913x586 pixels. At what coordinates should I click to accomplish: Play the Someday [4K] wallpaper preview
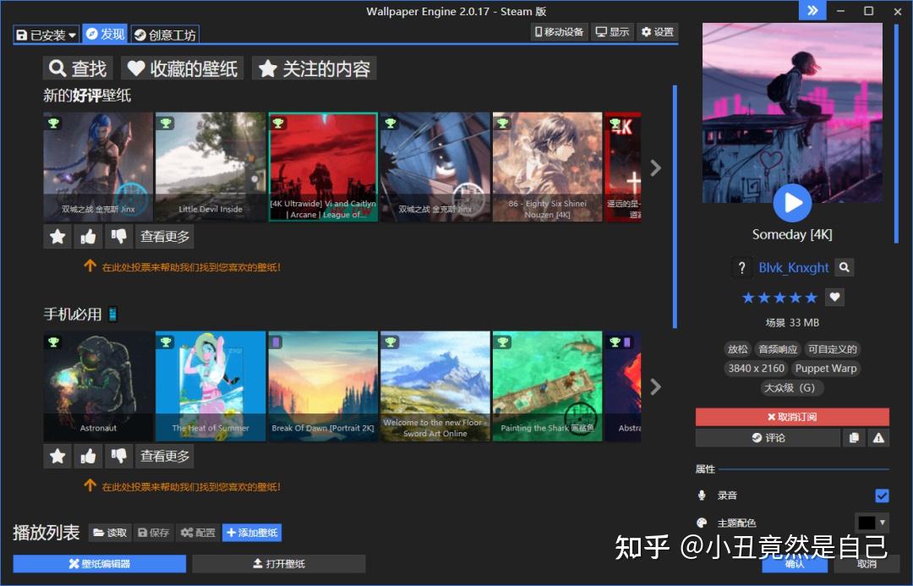[792, 202]
